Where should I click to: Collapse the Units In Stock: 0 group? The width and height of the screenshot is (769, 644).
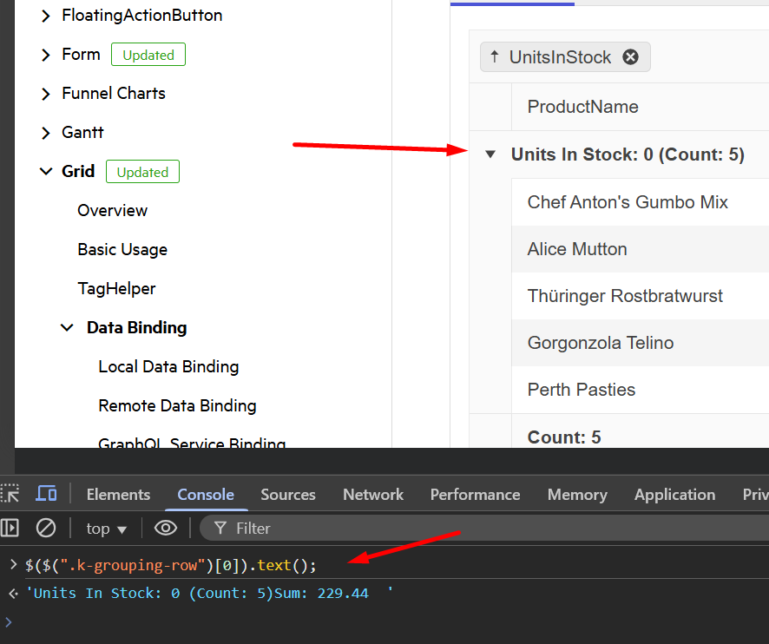[x=490, y=154]
